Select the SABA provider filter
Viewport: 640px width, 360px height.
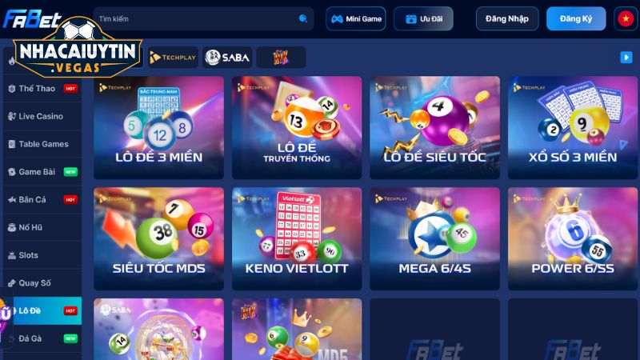(x=227, y=57)
